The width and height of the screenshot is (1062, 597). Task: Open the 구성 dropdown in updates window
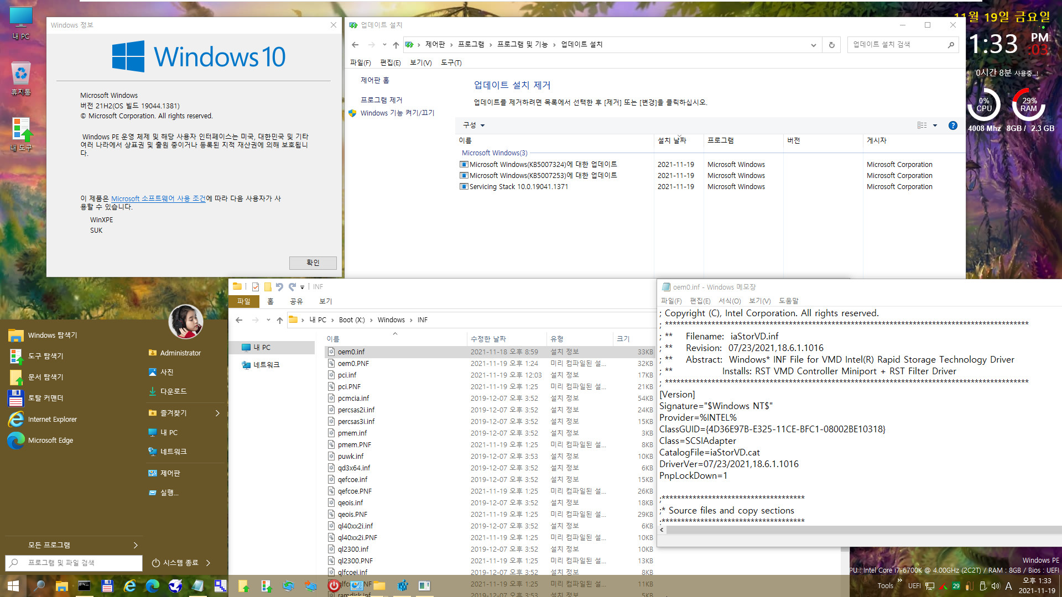pos(474,125)
